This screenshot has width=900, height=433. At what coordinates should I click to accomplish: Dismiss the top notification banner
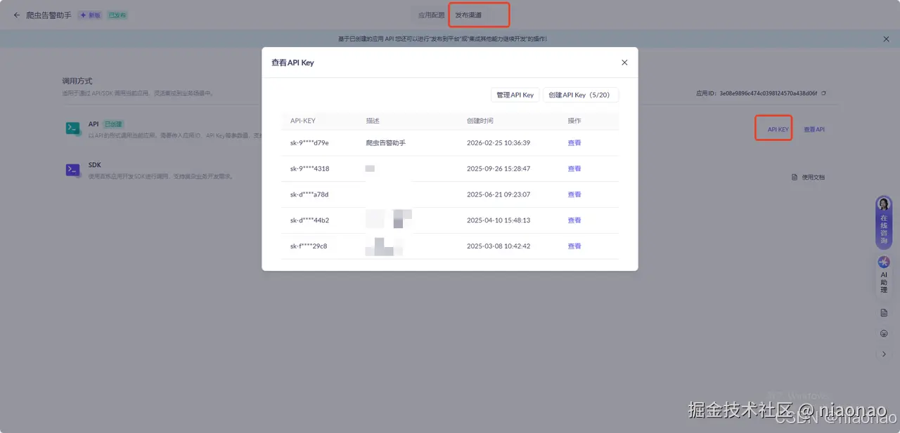[x=886, y=39]
